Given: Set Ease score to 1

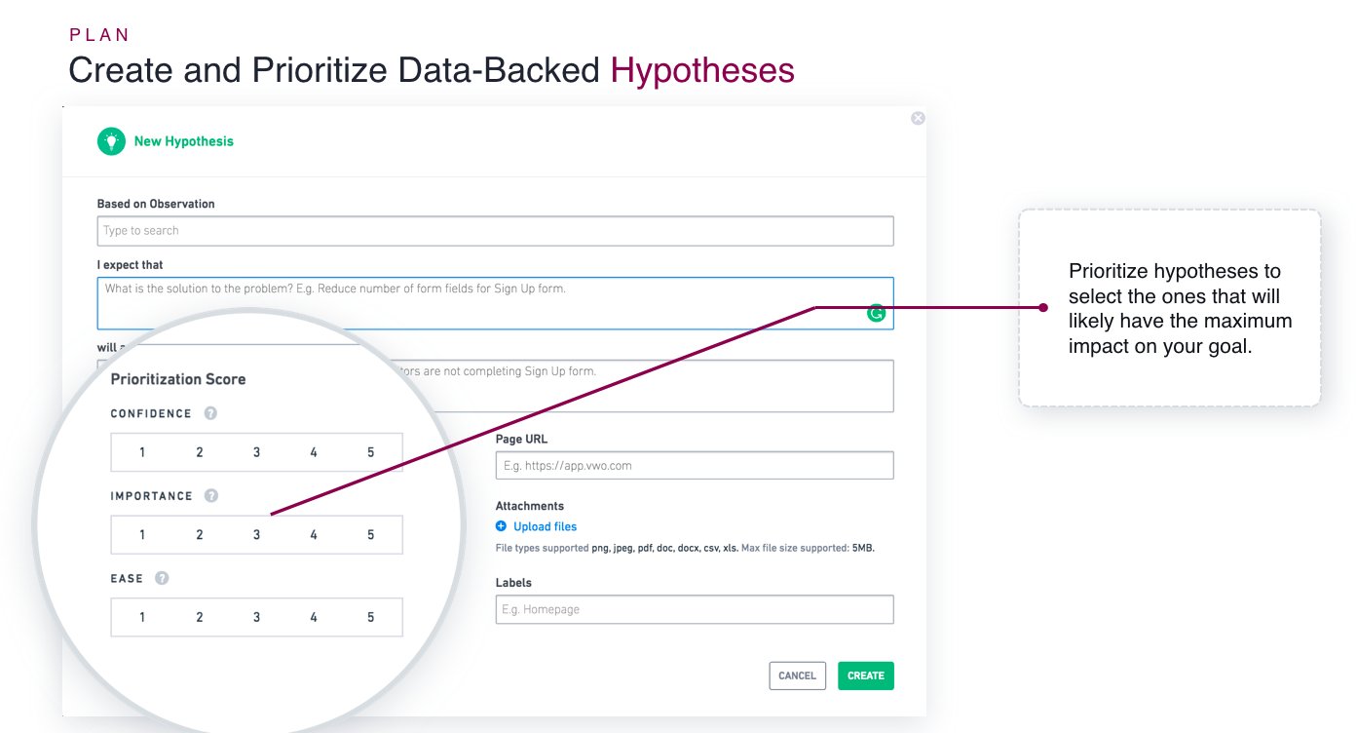Looking at the screenshot, I should (142, 617).
